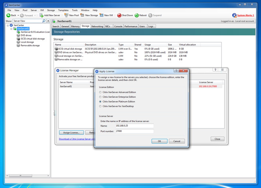This screenshot has width=261, height=188.
Task: Select Citrix XenServer Platinum Edition
Action: (x=100, y=102)
